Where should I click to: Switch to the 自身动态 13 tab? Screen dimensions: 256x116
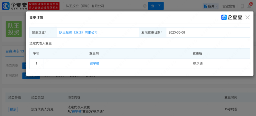pyautogui.click(x=15, y=51)
